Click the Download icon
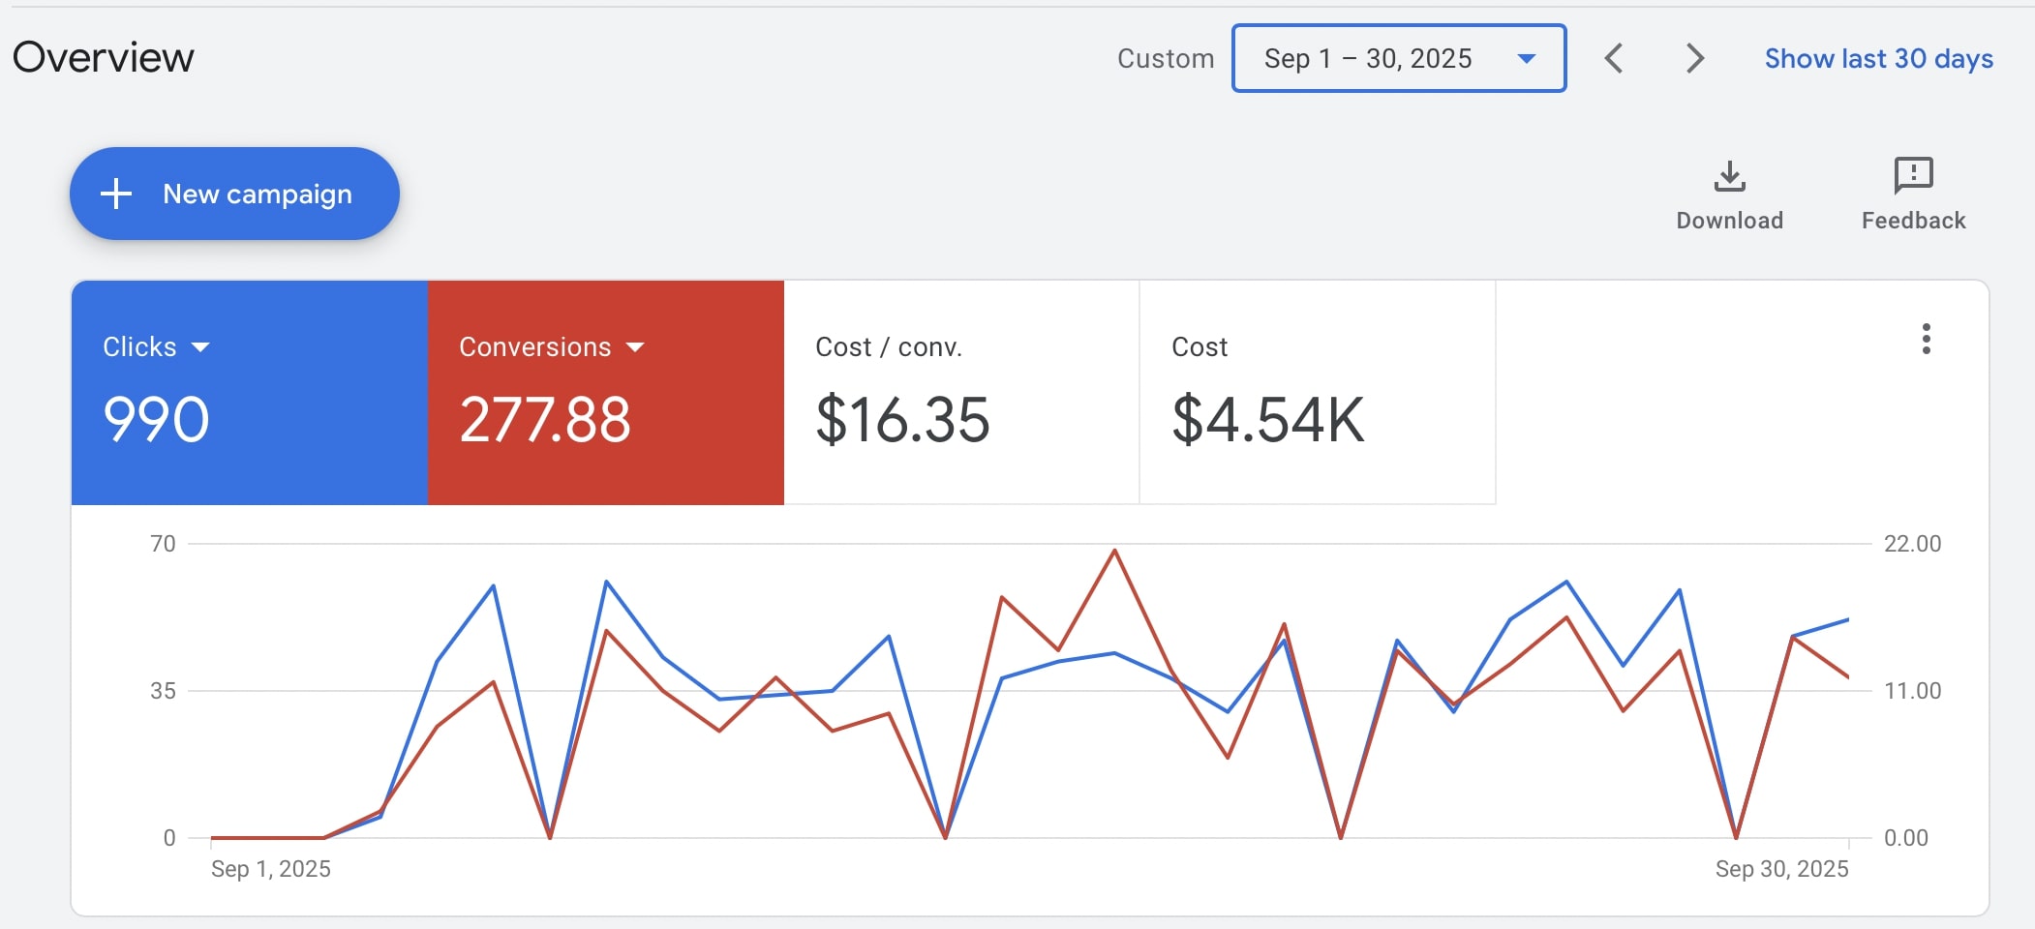The height and width of the screenshot is (929, 2035). (x=1729, y=177)
